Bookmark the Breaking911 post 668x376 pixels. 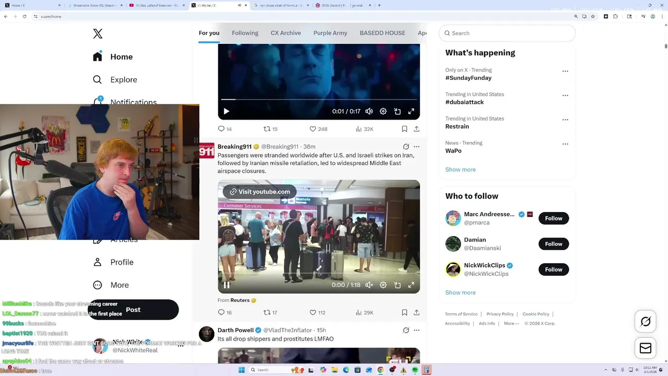point(404,313)
